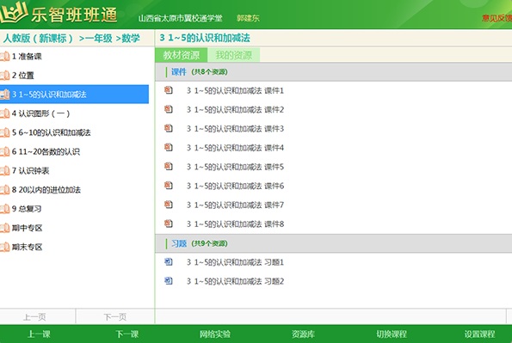Click the book icon beside 2 位置

(4, 76)
